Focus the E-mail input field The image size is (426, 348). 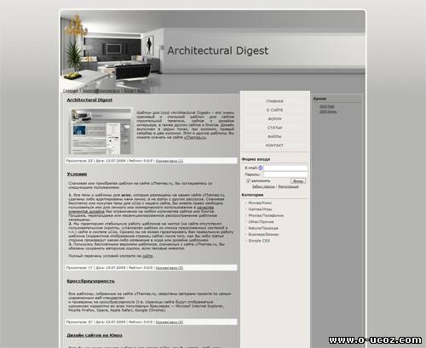(285, 168)
